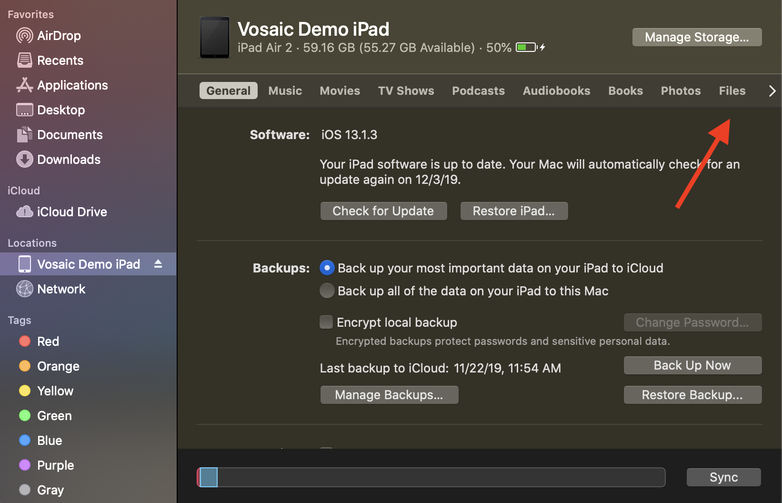The image size is (782, 503).
Task: Click the Restore iPad button
Action: pyautogui.click(x=514, y=211)
